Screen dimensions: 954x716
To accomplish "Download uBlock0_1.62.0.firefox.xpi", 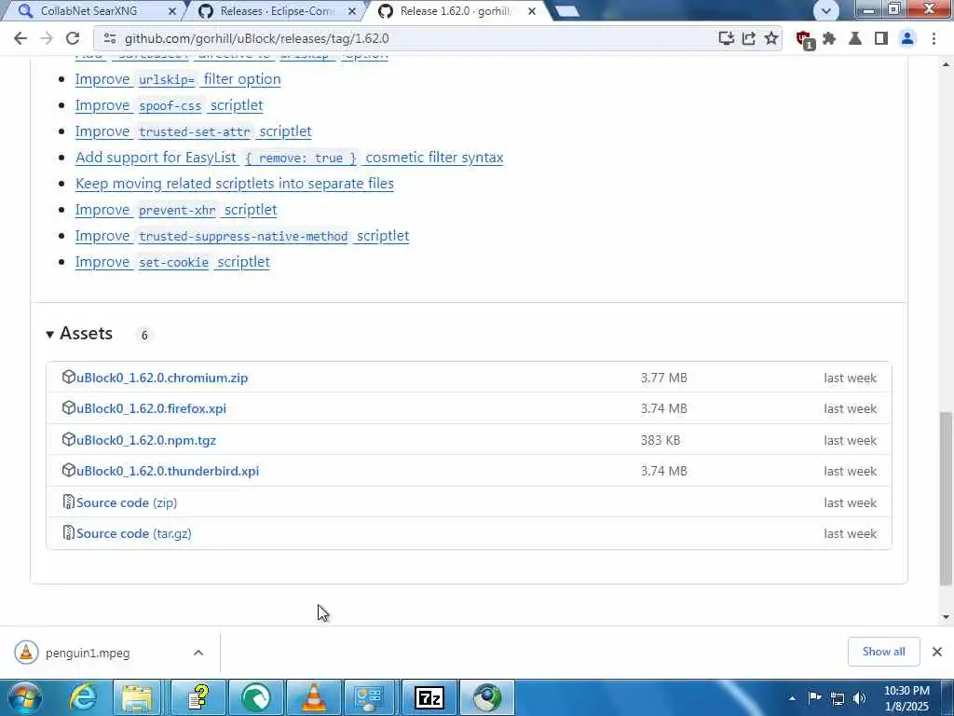I will point(151,408).
